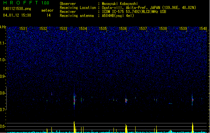The width and height of the screenshot is (210, 133).
Task: Select the Ogata-vill. Akita-Pref. JAPAN location text
Action: (x=149, y=8)
